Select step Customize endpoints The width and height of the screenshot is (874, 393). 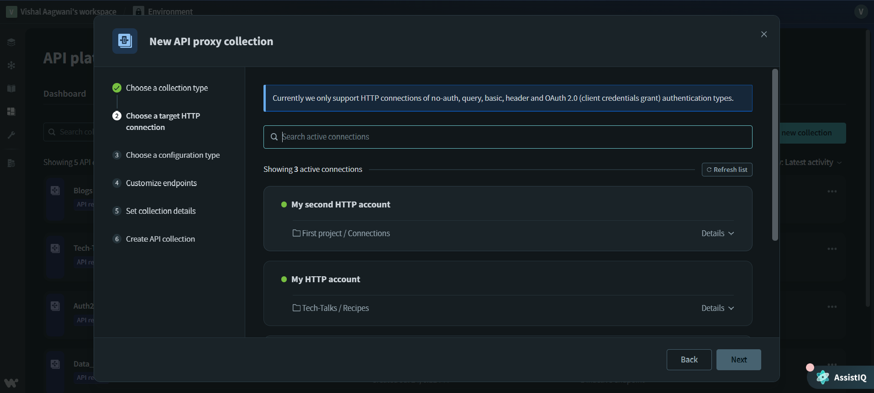[161, 183]
